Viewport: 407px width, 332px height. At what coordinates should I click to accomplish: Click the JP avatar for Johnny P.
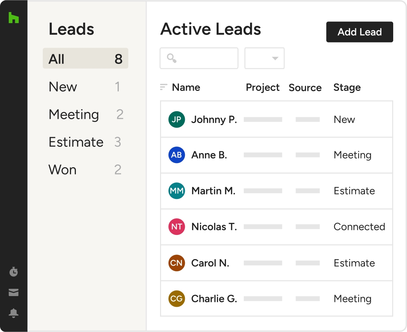(x=177, y=120)
